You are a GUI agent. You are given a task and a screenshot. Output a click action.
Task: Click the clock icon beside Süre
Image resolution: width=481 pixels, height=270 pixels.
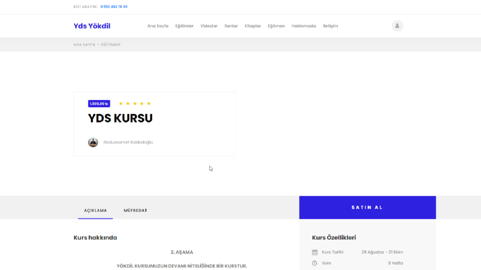[315, 263]
